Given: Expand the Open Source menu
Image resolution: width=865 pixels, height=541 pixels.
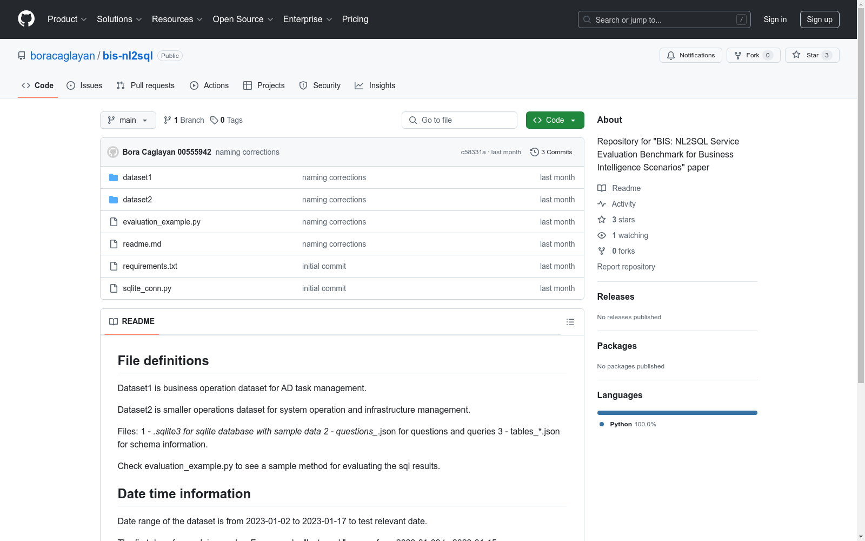Looking at the screenshot, I should pos(243,19).
